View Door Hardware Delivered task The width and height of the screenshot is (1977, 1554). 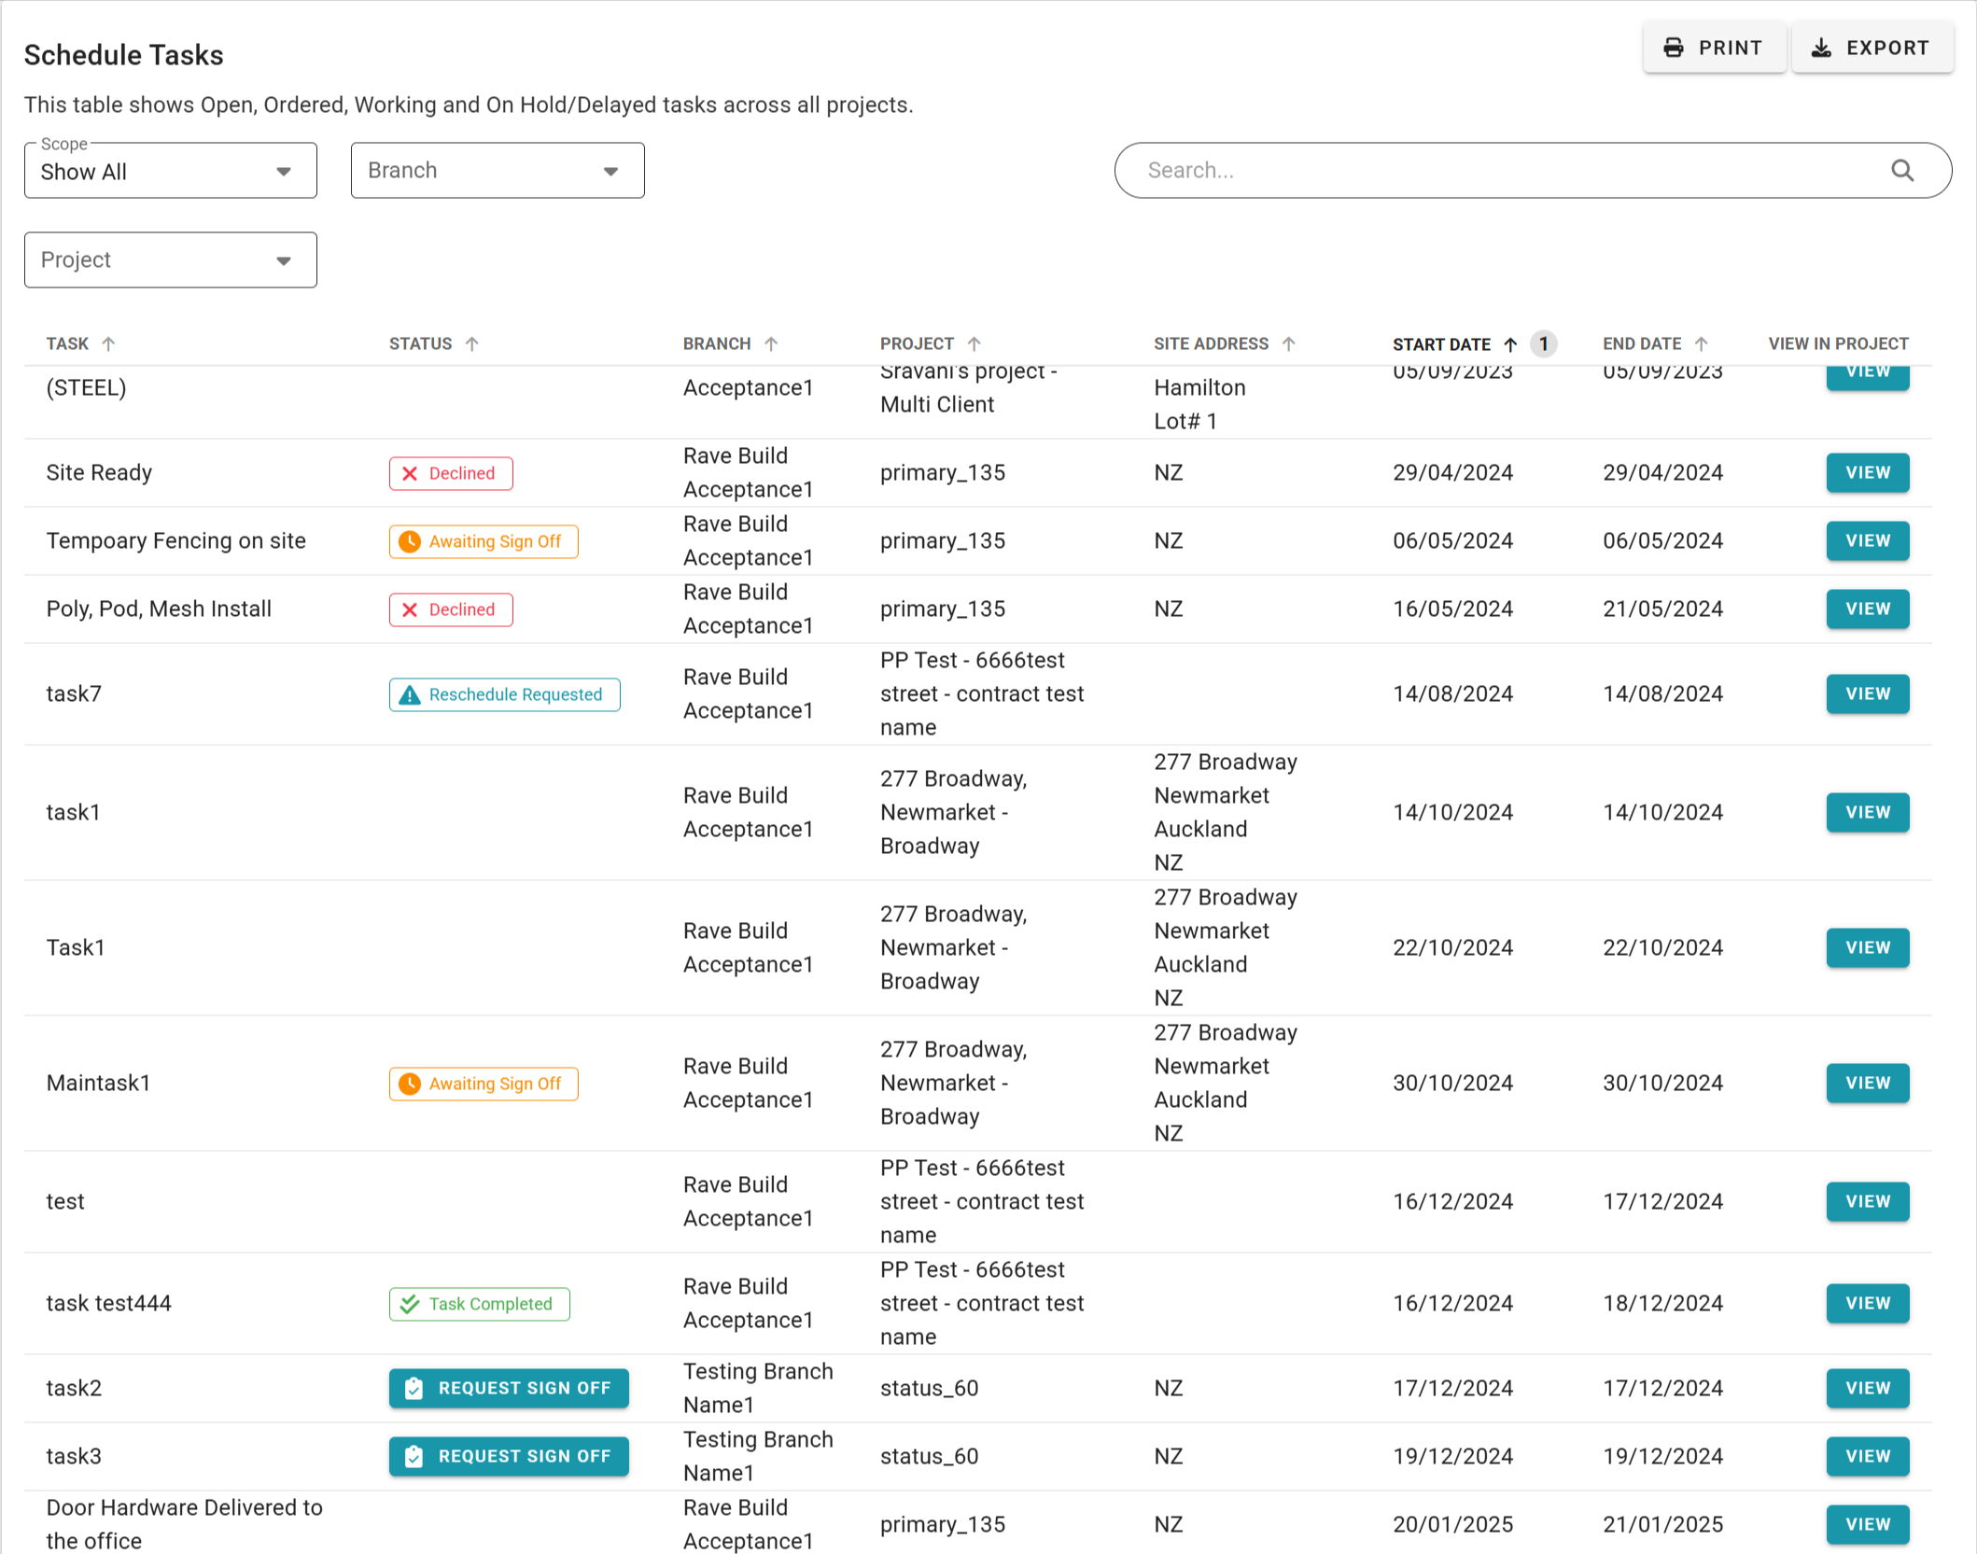point(1868,1524)
